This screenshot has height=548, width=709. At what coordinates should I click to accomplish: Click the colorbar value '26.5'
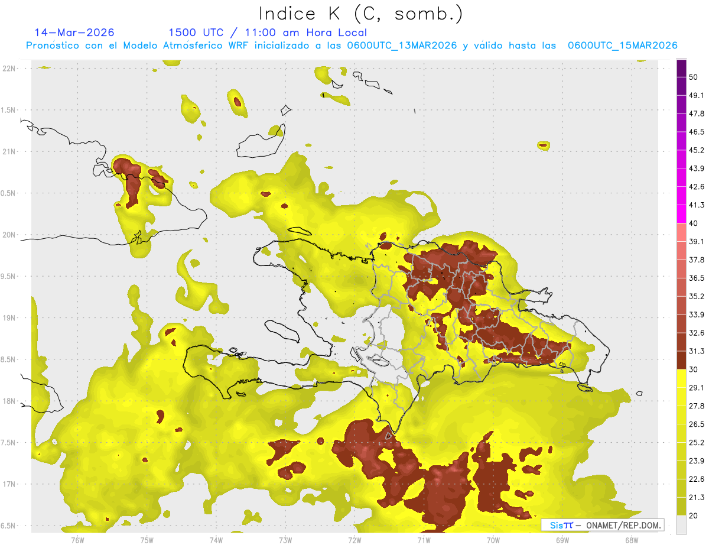coord(697,424)
